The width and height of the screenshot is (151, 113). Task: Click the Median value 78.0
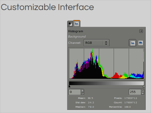click(91, 107)
